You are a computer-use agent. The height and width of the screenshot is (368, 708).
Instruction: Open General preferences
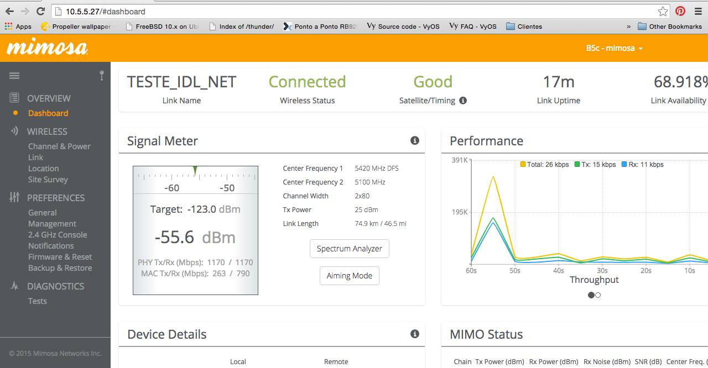tap(43, 212)
